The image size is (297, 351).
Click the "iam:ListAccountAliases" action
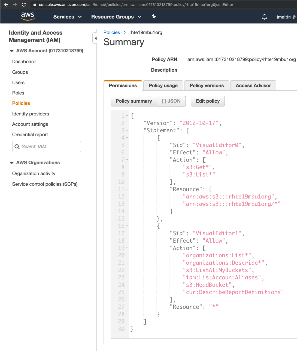(222, 277)
